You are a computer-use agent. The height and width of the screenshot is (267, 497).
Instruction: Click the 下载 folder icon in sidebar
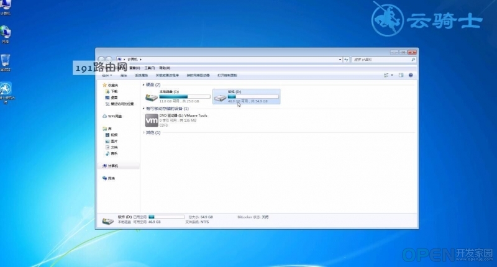(107, 91)
